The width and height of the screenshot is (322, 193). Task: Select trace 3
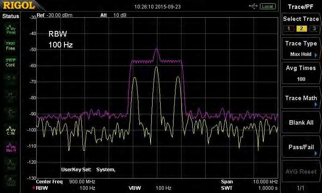click(x=314, y=29)
